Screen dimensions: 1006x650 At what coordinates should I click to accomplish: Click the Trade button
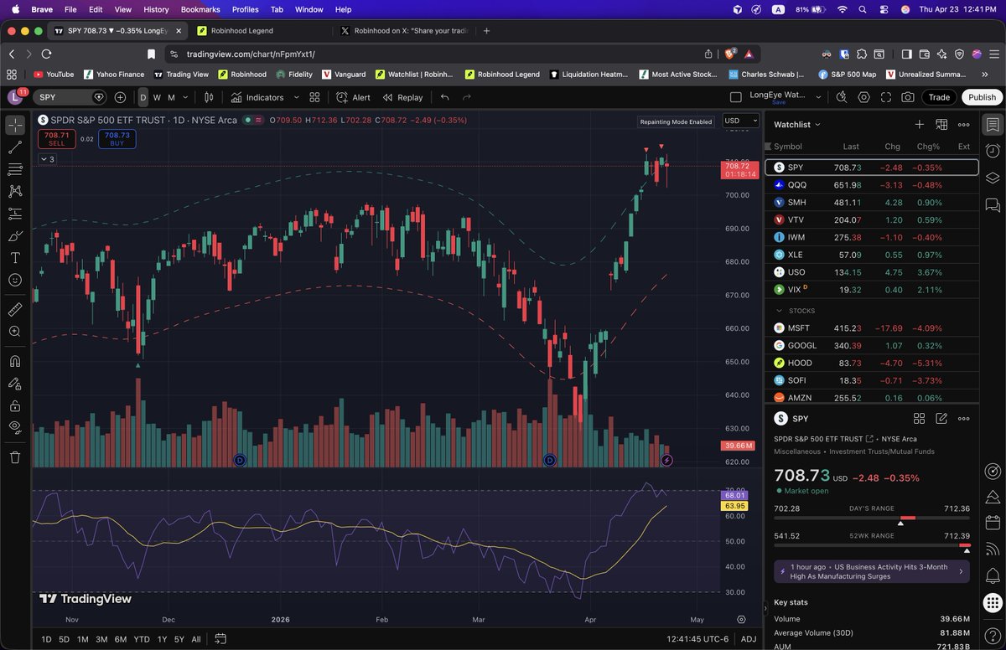939,97
